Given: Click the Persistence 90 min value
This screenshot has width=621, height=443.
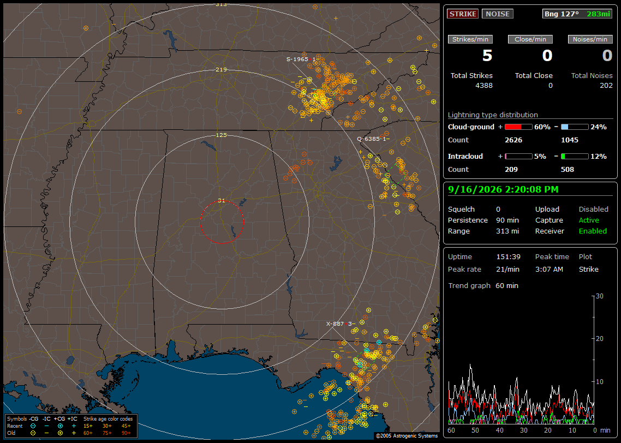Looking at the screenshot, I should pyautogui.click(x=507, y=220).
